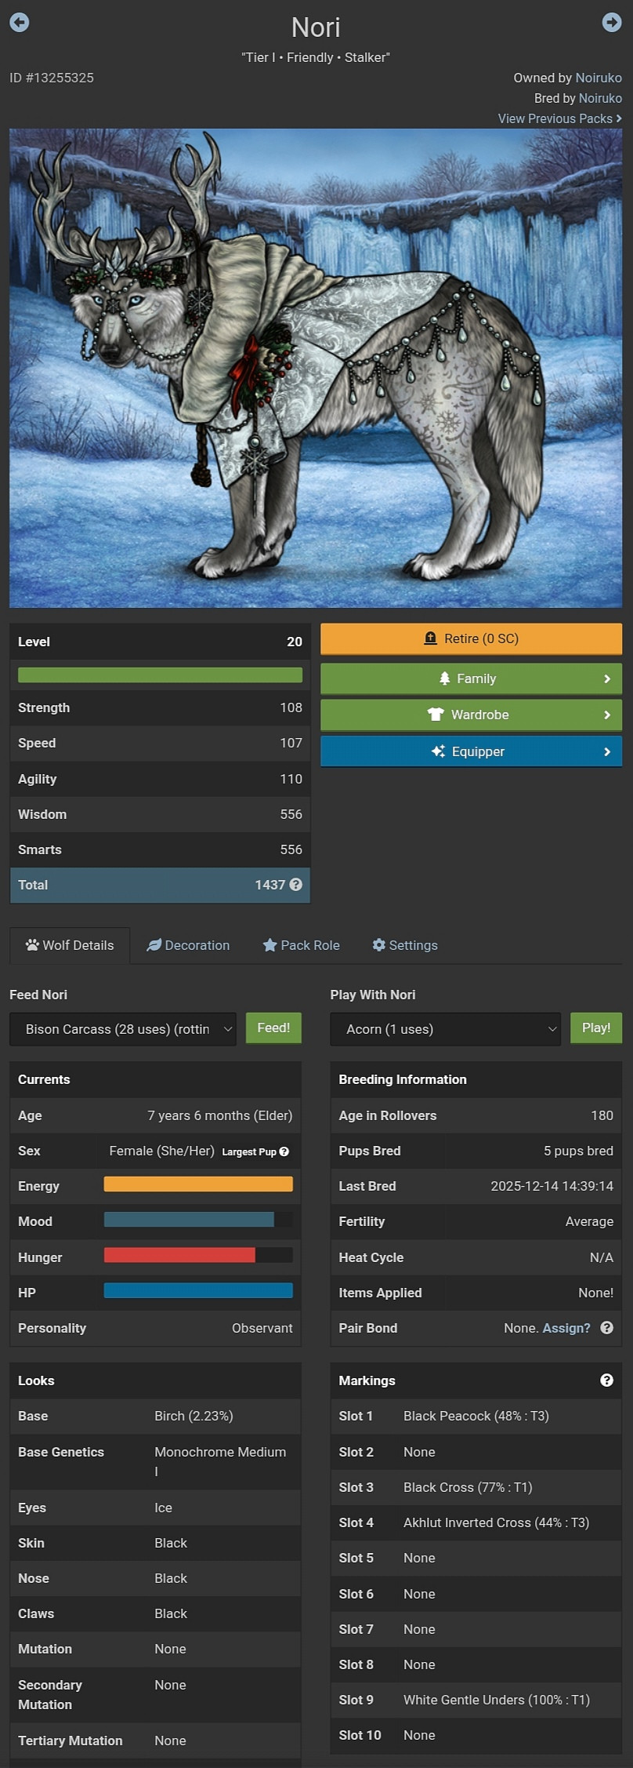This screenshot has width=633, height=1768.
Task: Open the Largest Pup help icon
Action: pyautogui.click(x=284, y=1151)
